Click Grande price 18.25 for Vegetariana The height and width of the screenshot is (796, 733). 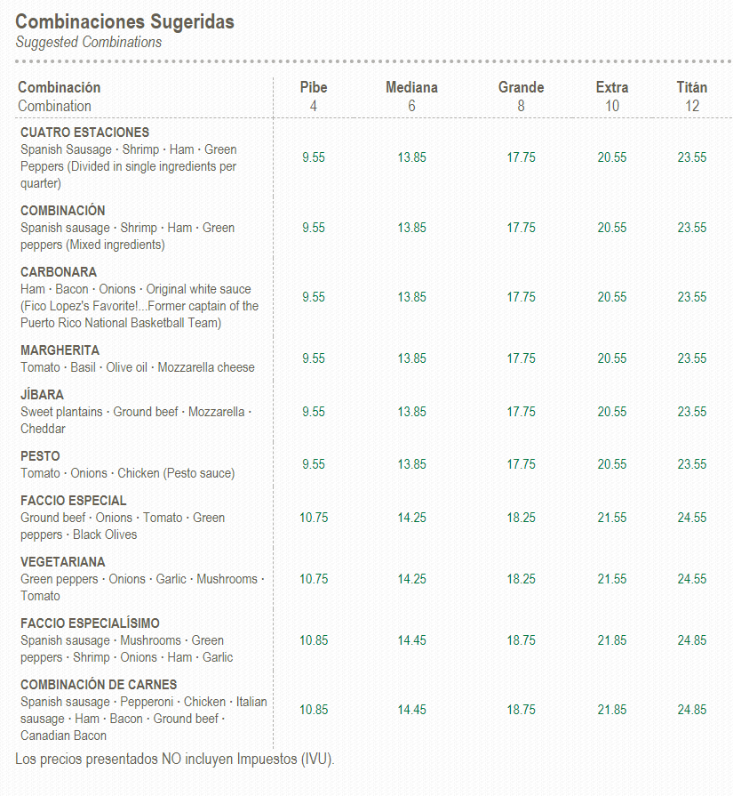(x=521, y=579)
